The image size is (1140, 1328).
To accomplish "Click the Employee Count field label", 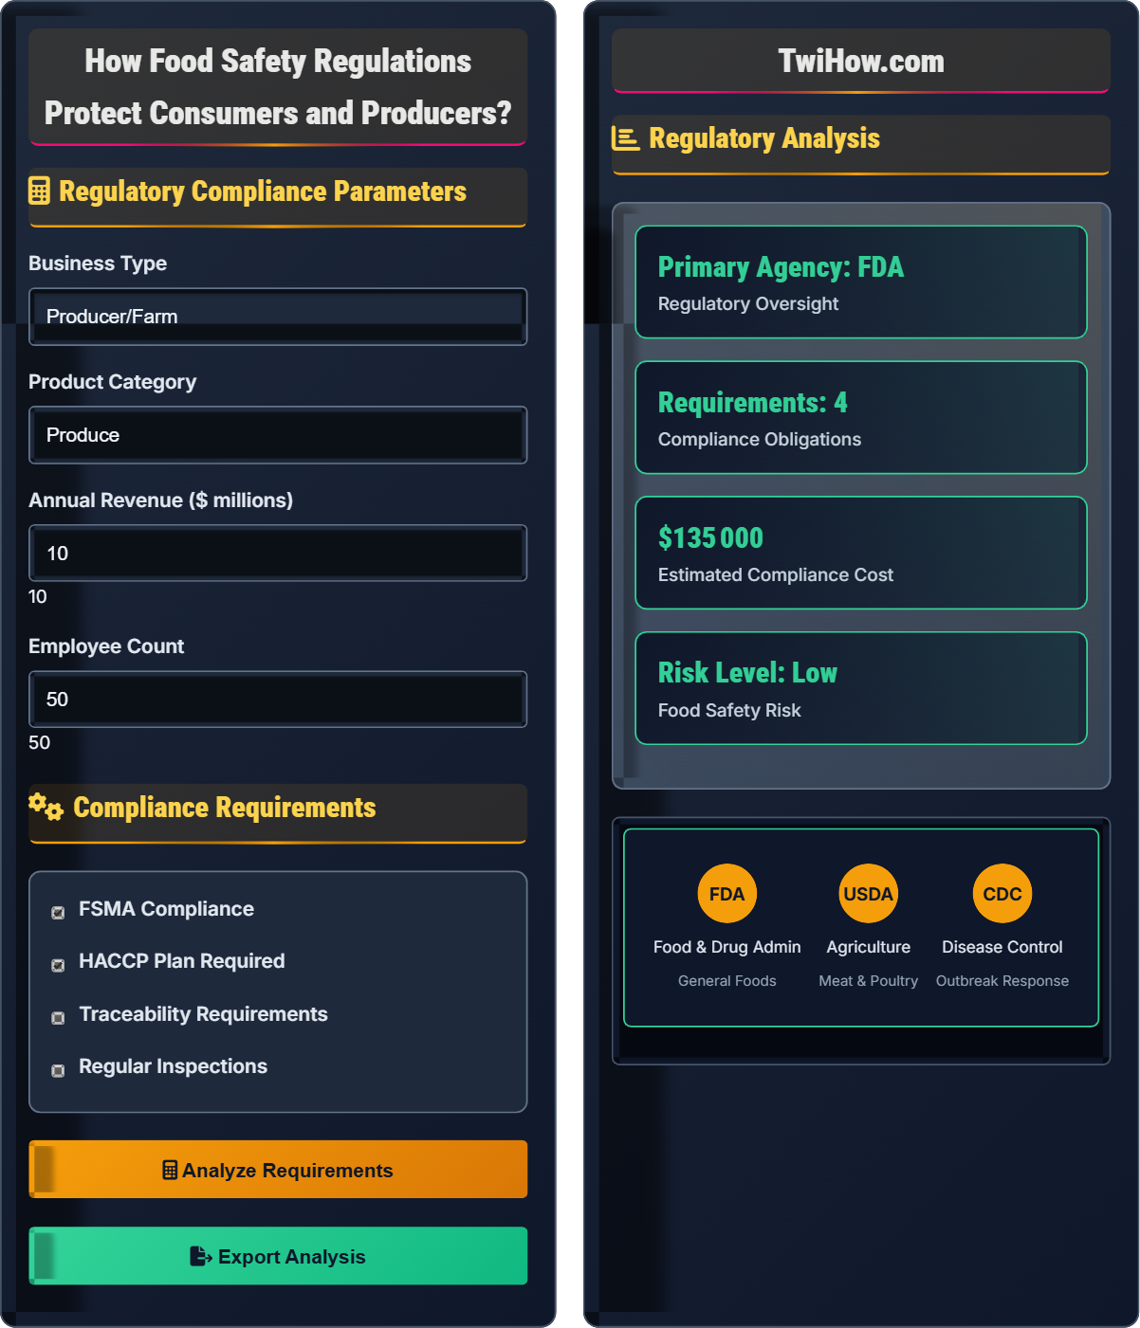I will [106, 646].
